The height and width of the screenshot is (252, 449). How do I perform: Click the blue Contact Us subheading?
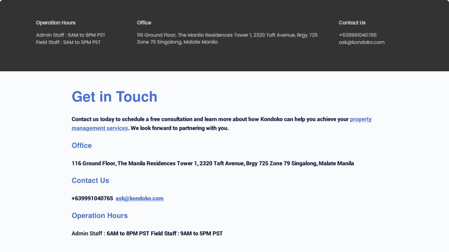point(90,181)
